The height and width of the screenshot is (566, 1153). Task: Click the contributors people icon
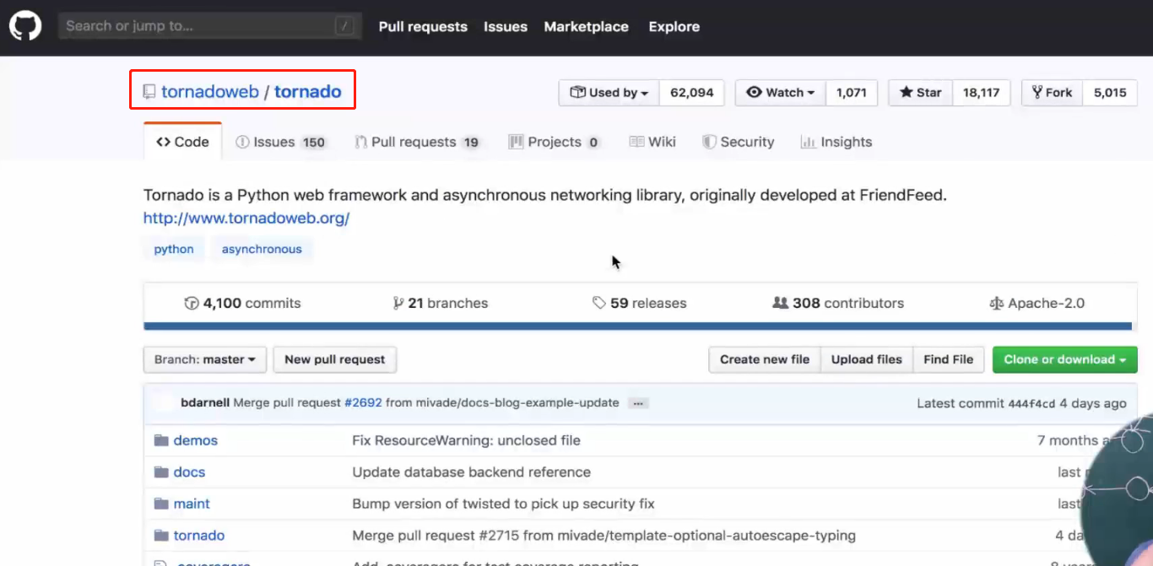click(x=781, y=303)
